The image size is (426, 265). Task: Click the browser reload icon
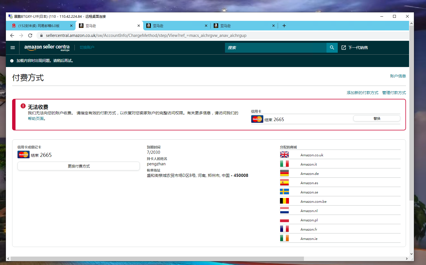pyautogui.click(x=30, y=35)
